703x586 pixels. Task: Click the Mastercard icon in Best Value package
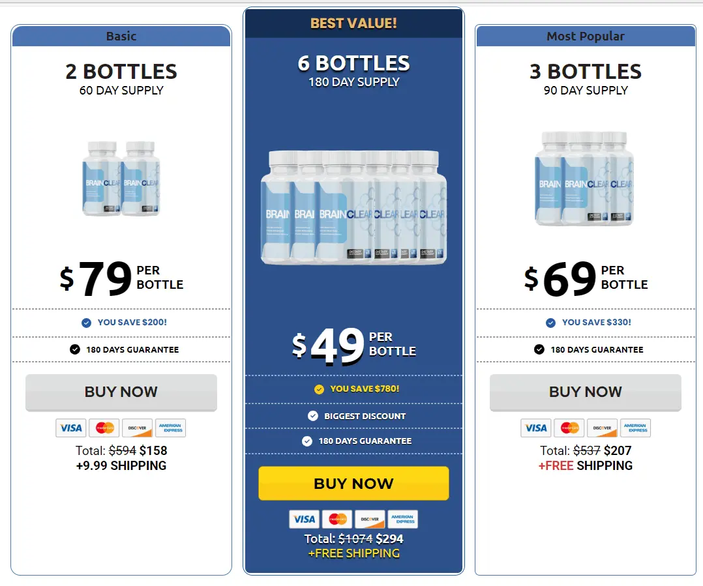click(337, 519)
